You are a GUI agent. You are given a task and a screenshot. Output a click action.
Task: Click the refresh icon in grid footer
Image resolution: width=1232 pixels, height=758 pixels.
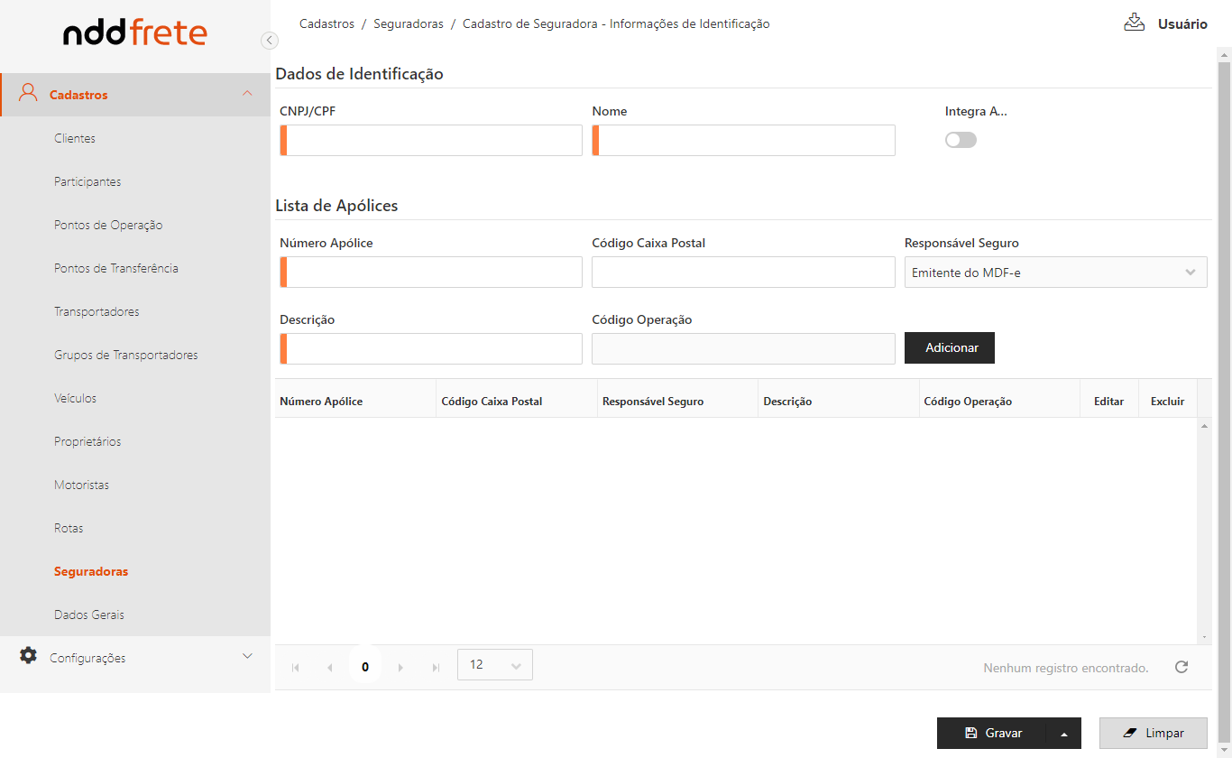point(1181,667)
